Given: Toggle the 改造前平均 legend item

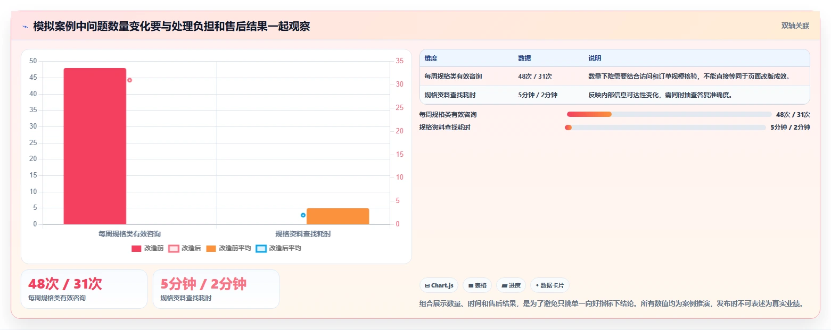Looking at the screenshot, I should pyautogui.click(x=228, y=248).
